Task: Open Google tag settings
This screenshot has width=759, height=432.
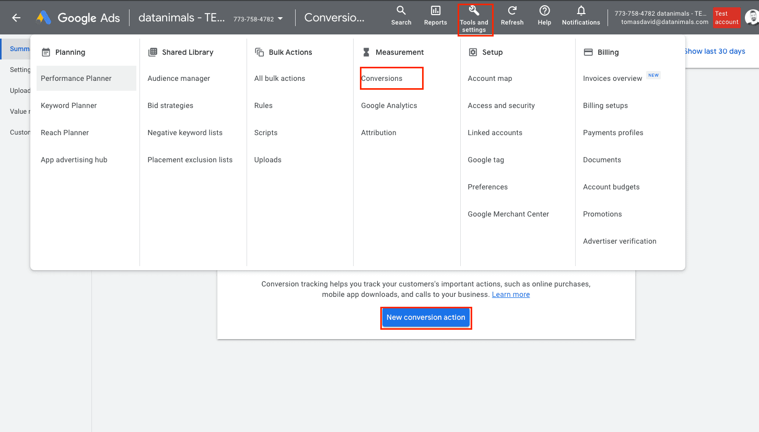Action: point(486,160)
